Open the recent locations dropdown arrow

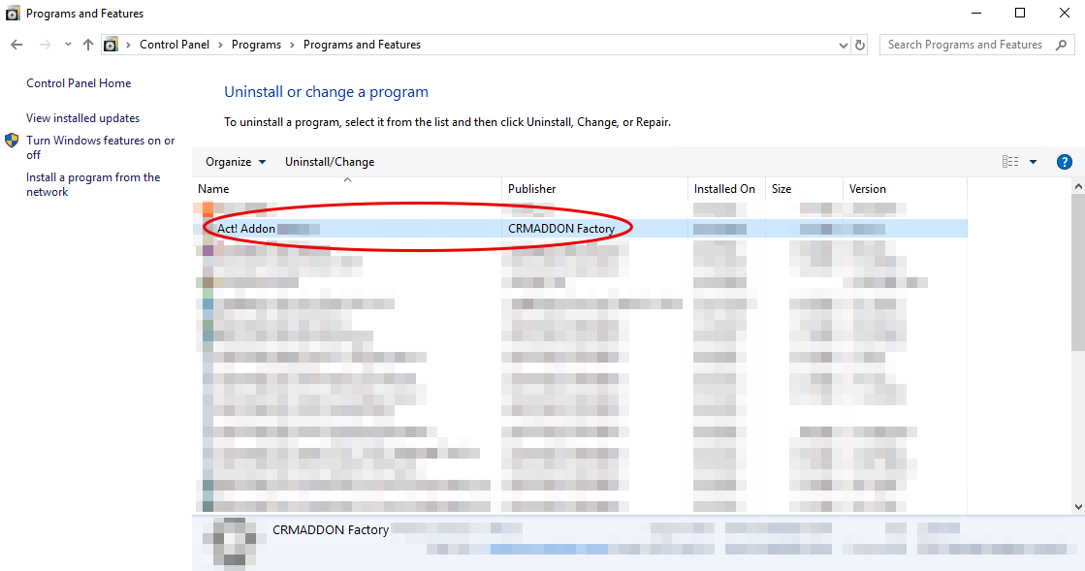point(68,45)
